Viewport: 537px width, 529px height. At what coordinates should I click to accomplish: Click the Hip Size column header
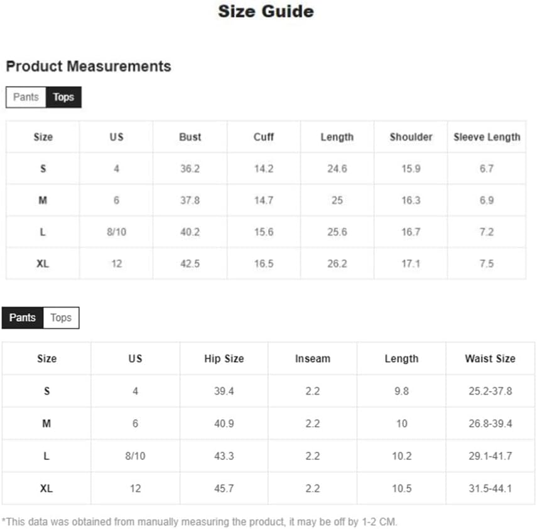click(224, 359)
